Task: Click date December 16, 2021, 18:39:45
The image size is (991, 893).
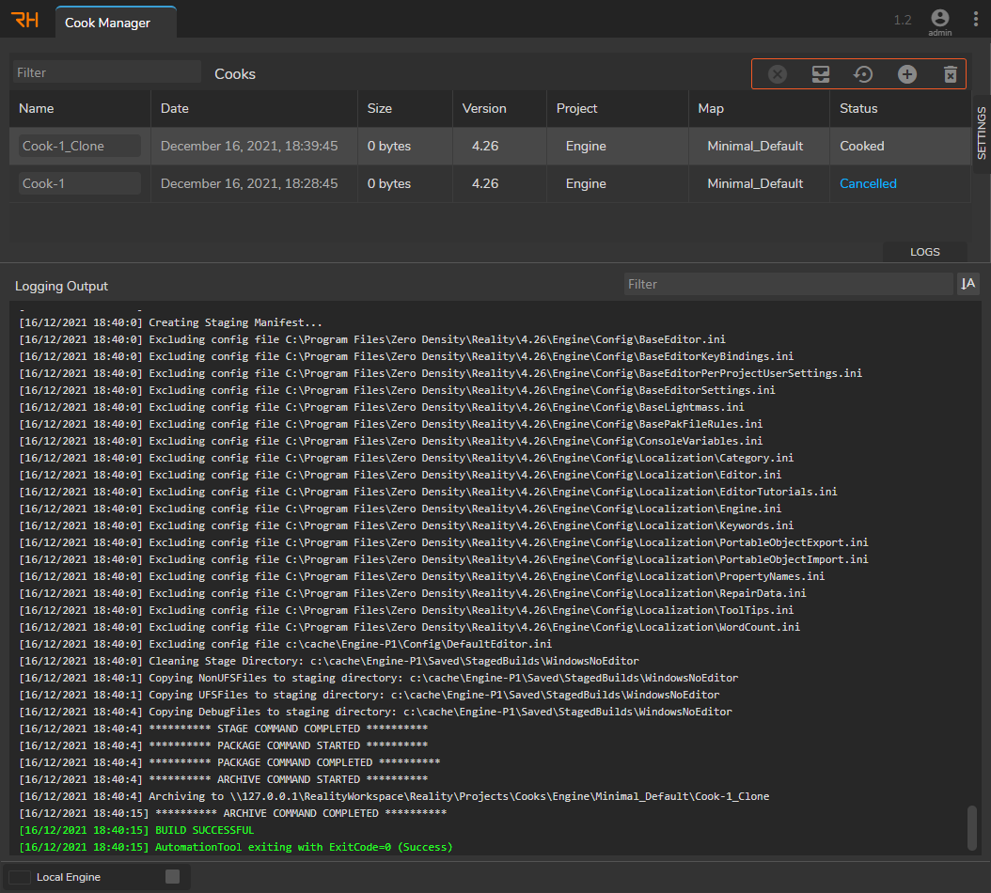Action: point(249,146)
